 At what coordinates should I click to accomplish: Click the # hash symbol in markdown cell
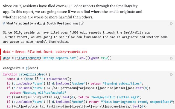tap(4, 23)
